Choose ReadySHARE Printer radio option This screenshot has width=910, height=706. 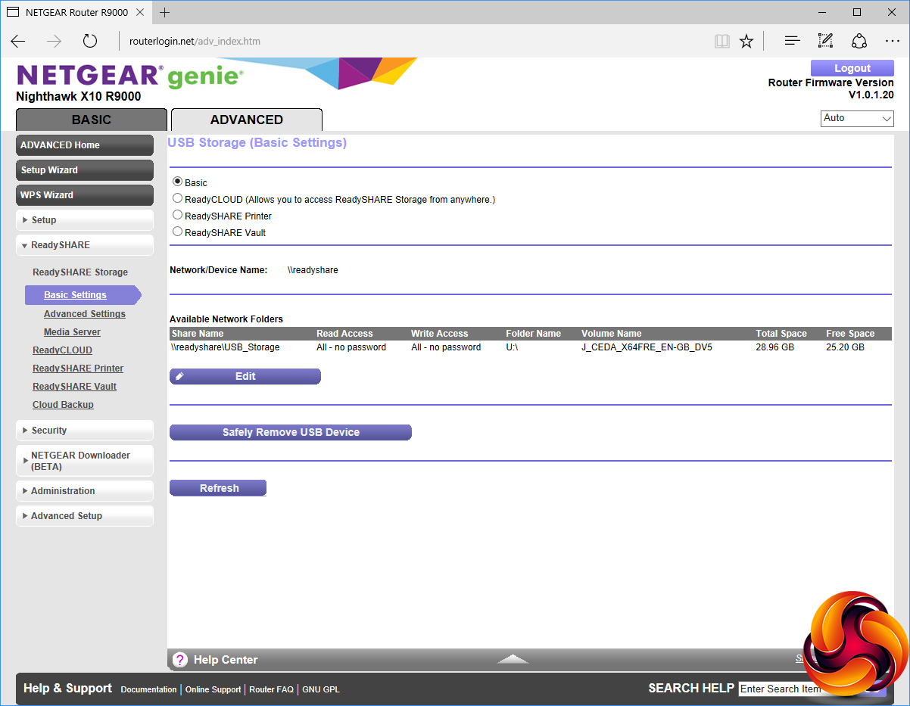point(177,215)
